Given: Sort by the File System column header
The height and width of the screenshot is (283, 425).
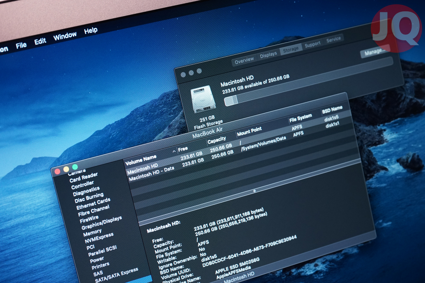Looking at the screenshot, I should pos(300,117).
